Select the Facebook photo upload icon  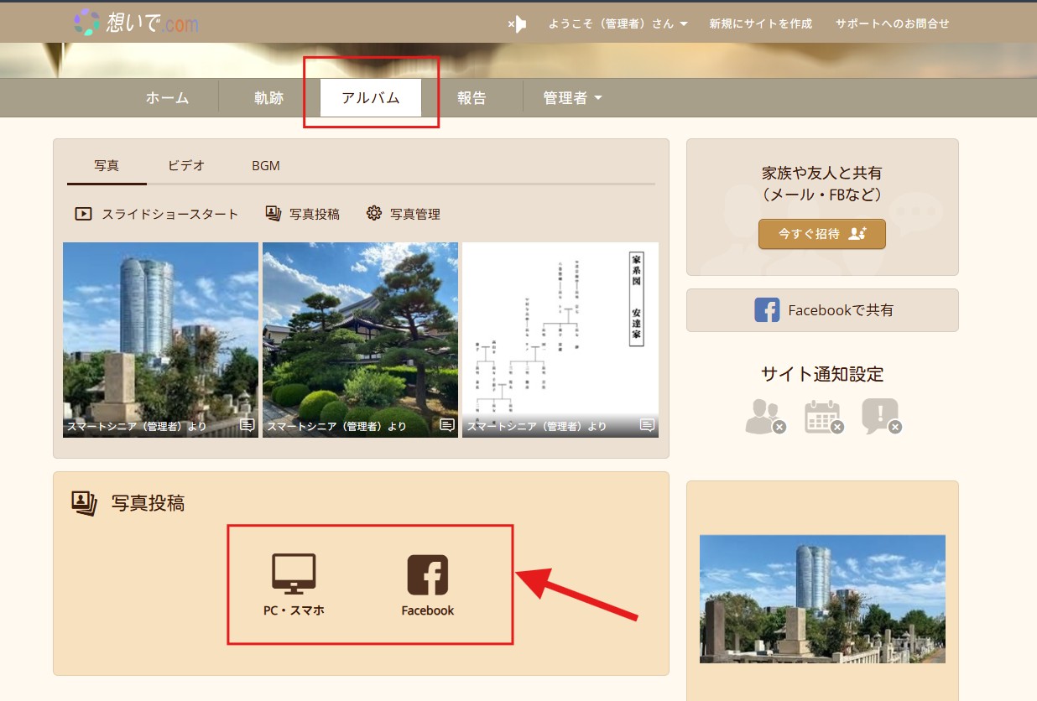pos(427,575)
